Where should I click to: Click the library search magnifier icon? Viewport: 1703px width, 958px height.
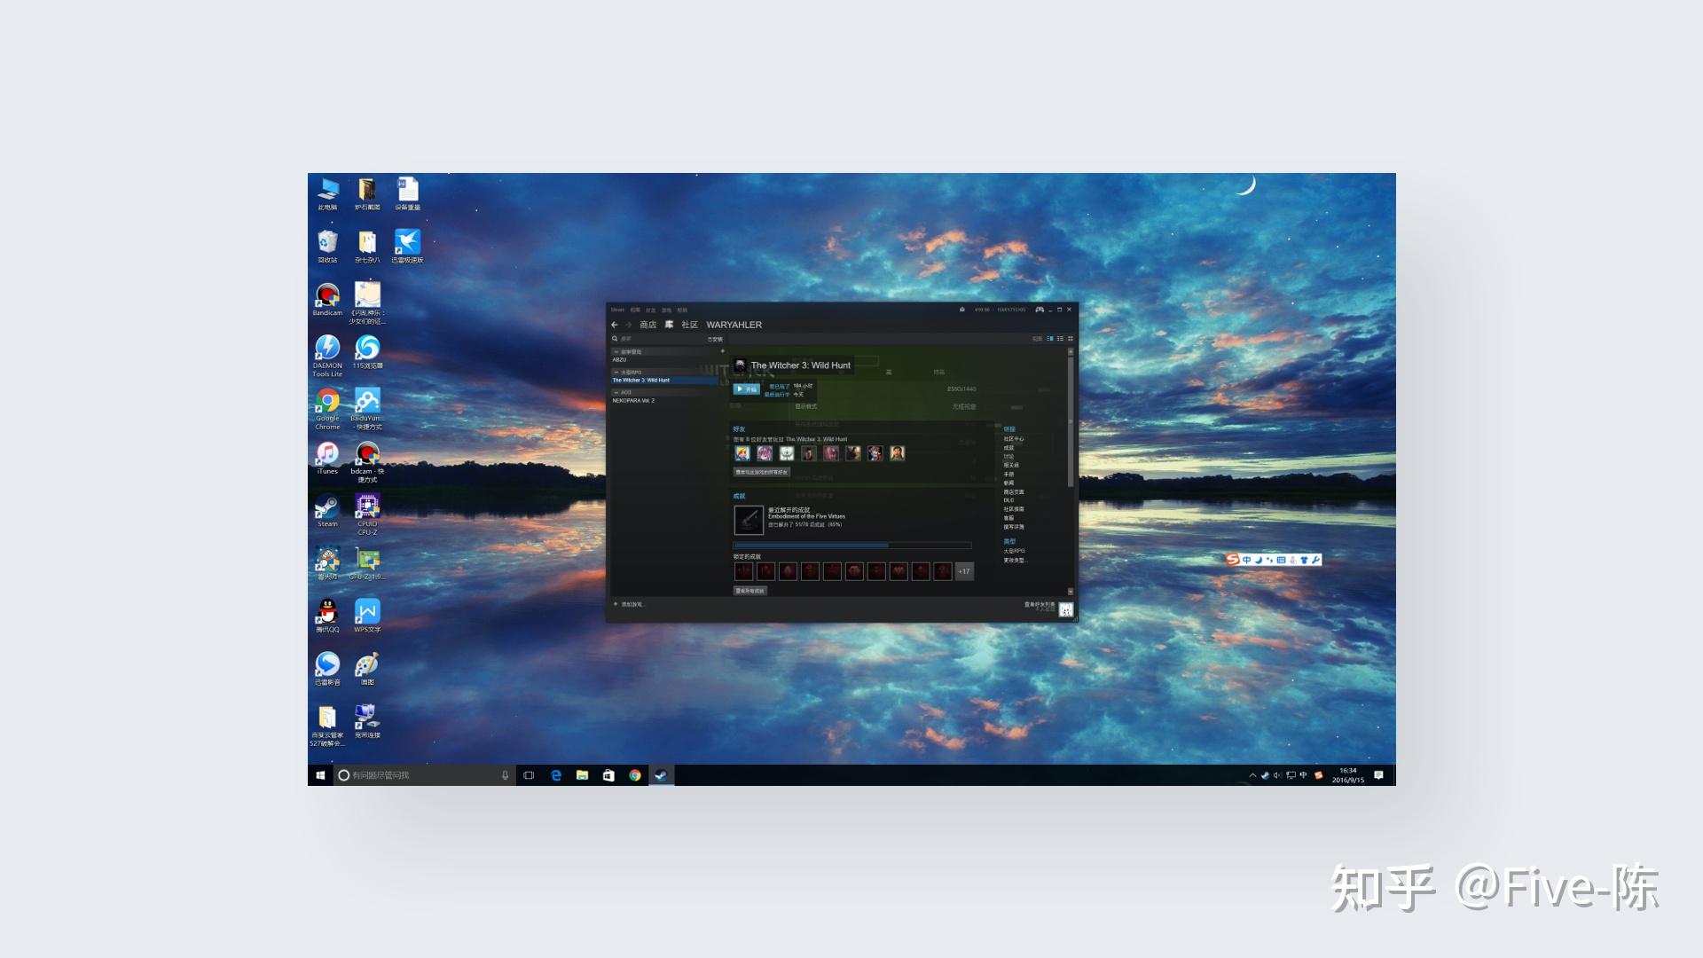614,339
